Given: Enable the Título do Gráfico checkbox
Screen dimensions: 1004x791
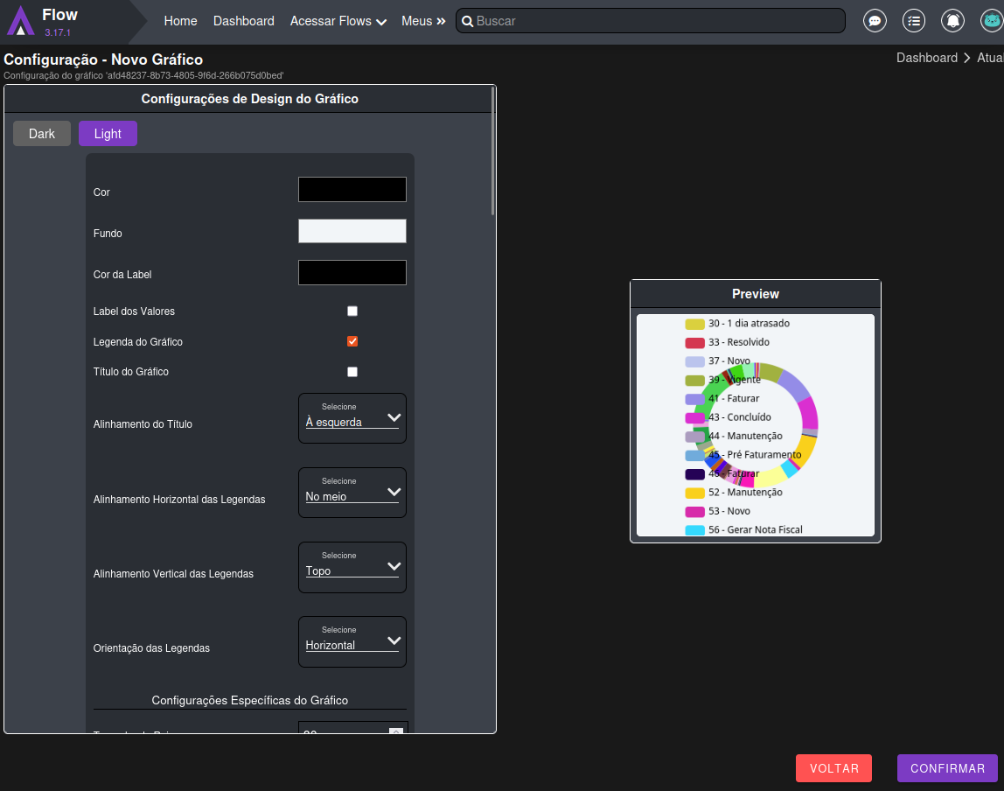Looking at the screenshot, I should pos(352,372).
